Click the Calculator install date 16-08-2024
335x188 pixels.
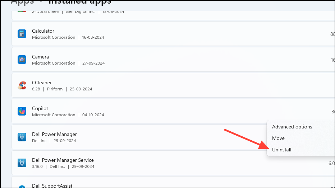pyautogui.click(x=93, y=37)
